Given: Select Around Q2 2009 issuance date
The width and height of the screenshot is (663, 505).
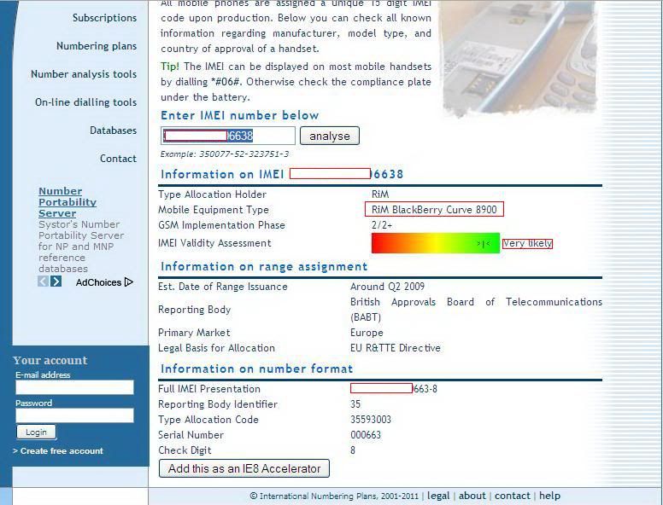Looking at the screenshot, I should 387,287.
